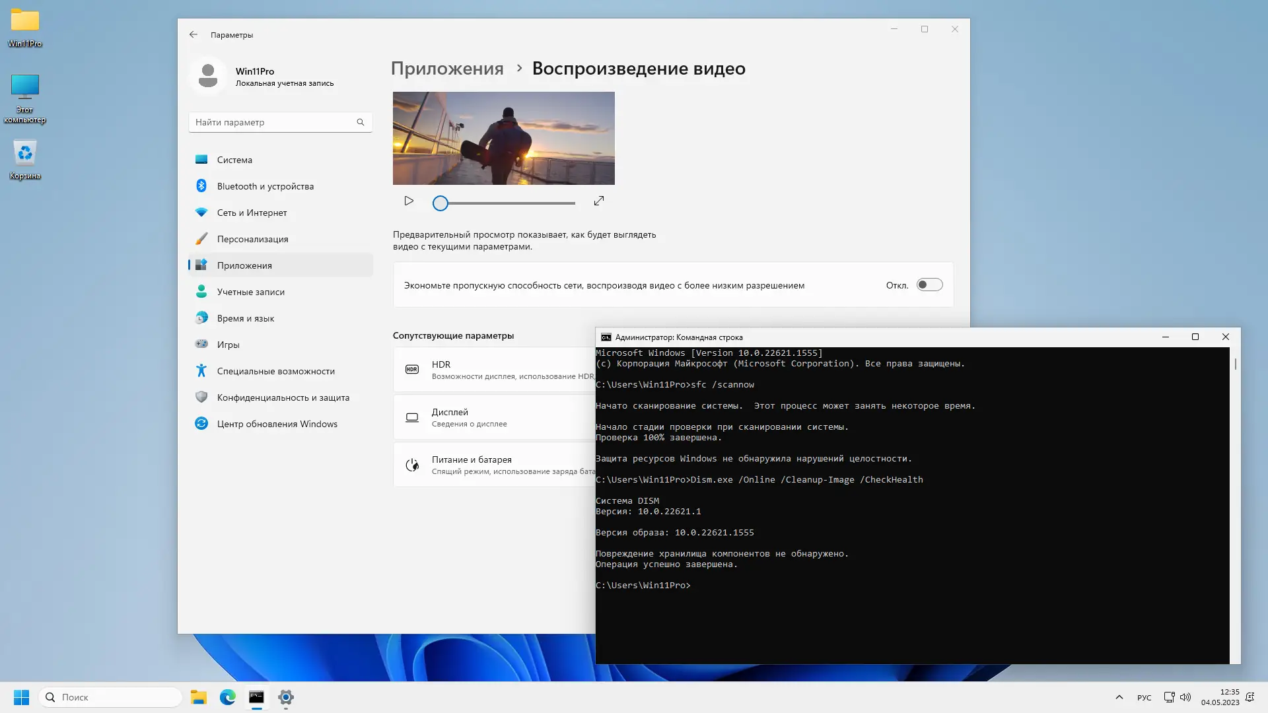Screen dimensions: 1268x713
Task: Select Специальные возможности in the sidebar
Action: pos(275,370)
